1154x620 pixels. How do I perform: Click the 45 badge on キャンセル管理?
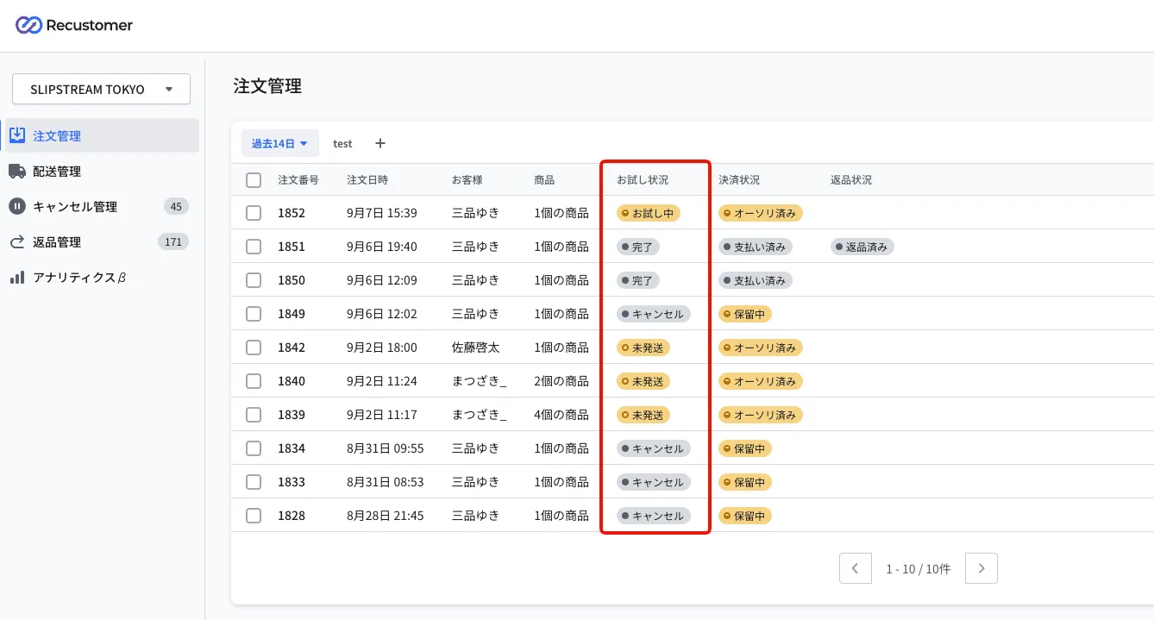click(x=176, y=206)
